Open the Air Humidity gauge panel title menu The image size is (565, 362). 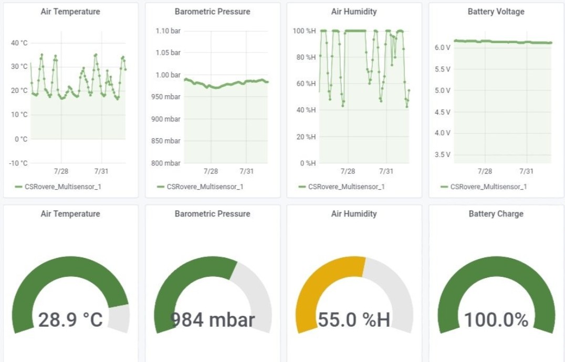(x=354, y=214)
